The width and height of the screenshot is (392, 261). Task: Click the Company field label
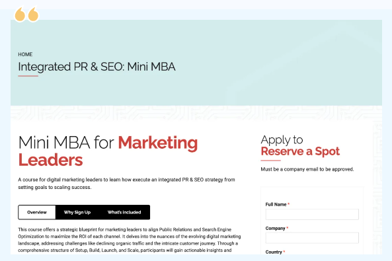(275, 228)
